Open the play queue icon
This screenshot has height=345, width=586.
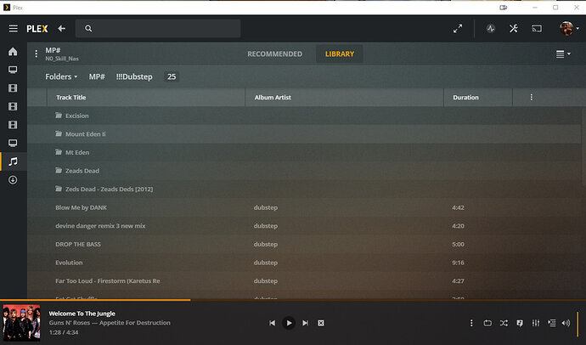pyautogui.click(x=552, y=323)
